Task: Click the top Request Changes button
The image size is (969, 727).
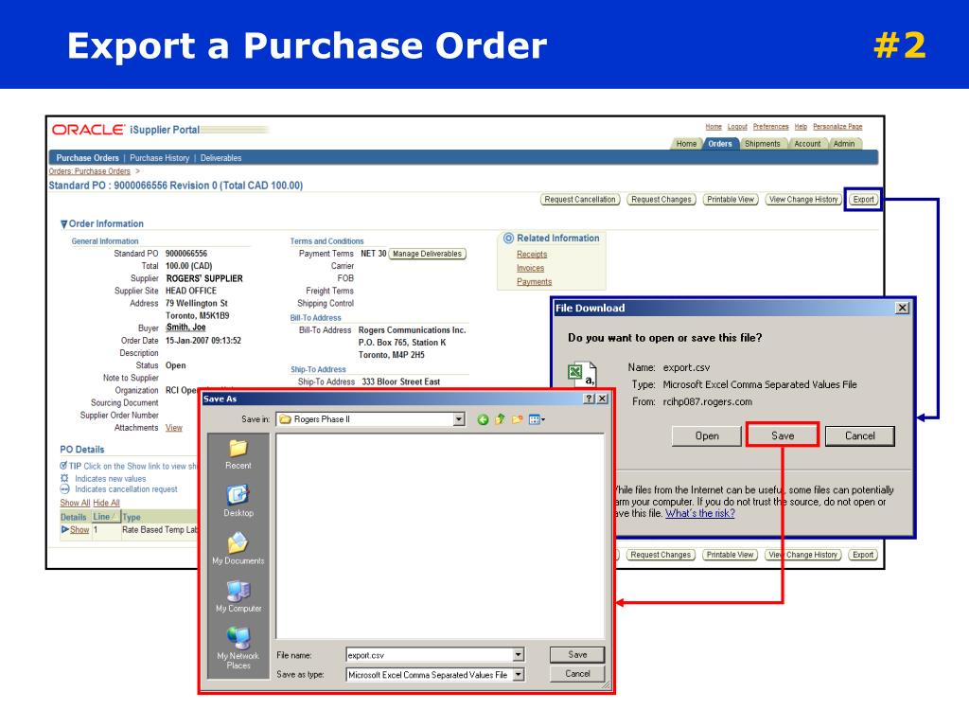Action: point(661,200)
